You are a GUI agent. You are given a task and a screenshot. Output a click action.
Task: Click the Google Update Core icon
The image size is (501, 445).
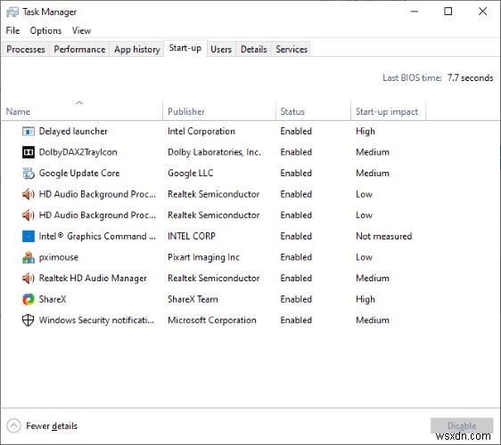tap(29, 174)
